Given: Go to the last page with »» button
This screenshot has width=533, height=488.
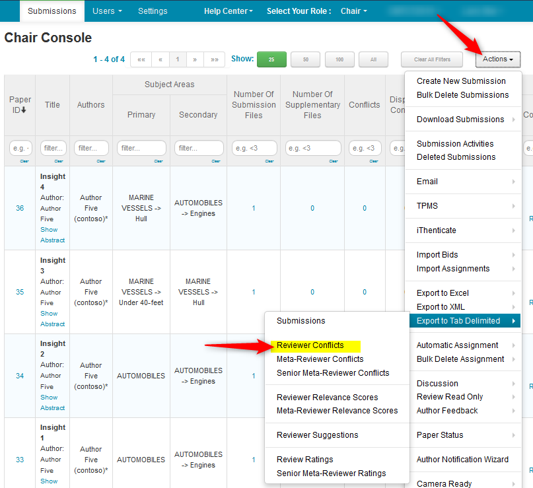Looking at the screenshot, I should [215, 59].
